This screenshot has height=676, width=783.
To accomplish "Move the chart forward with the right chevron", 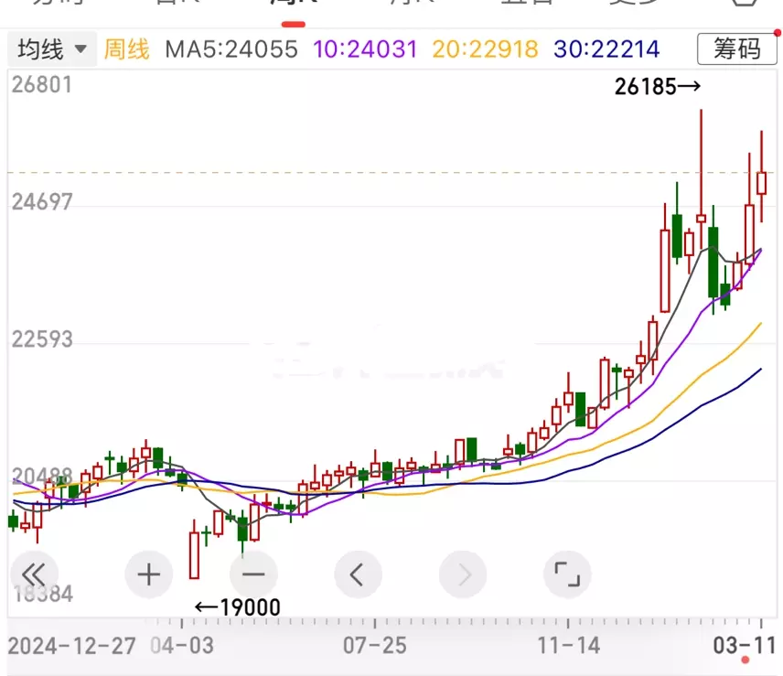I will pos(463,574).
